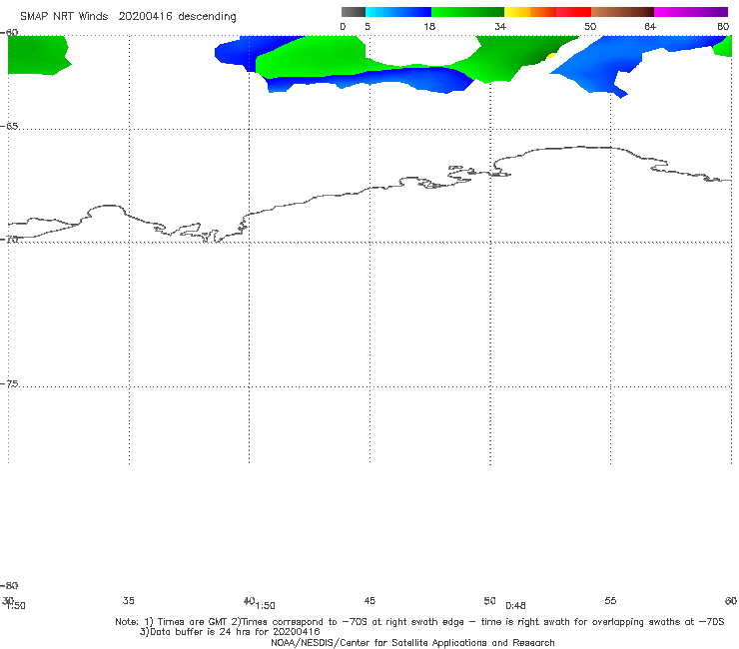The image size is (739, 649).
Task: Click the "NOAA/NESDIS/Center for Satellite Applications and Research" credit
Action: pyautogui.click(x=412, y=642)
